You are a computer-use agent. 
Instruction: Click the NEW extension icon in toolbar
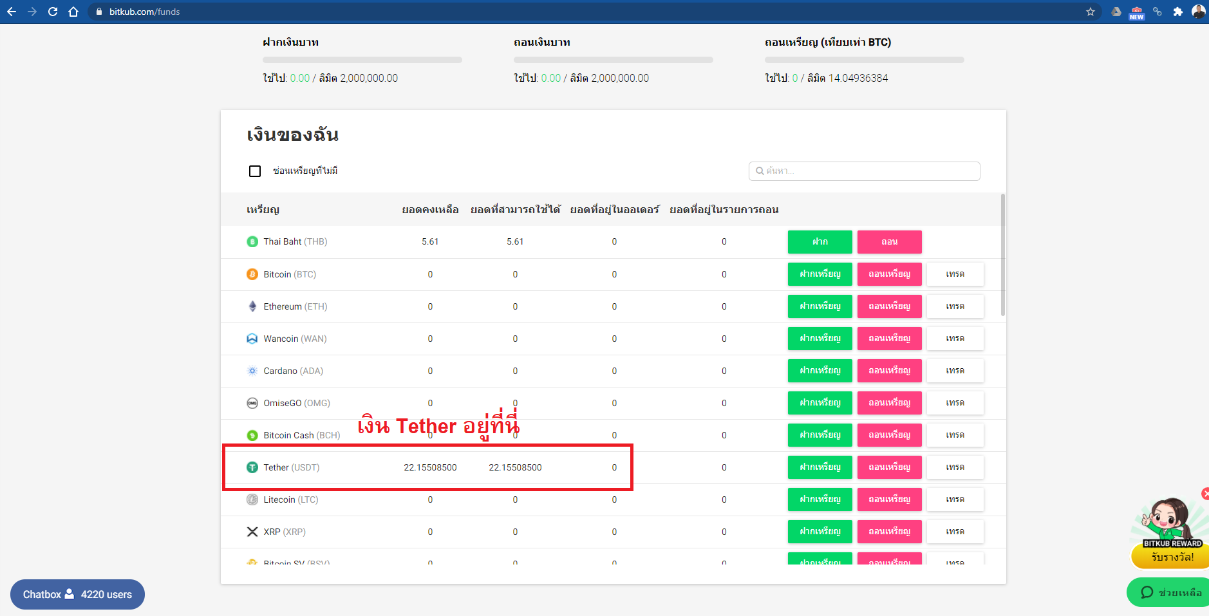(1137, 13)
